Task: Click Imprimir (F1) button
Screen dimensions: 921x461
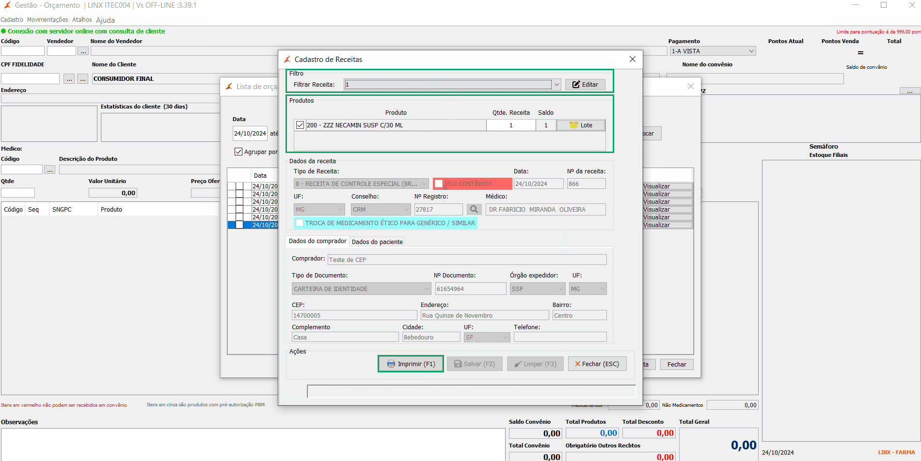Action: point(411,364)
